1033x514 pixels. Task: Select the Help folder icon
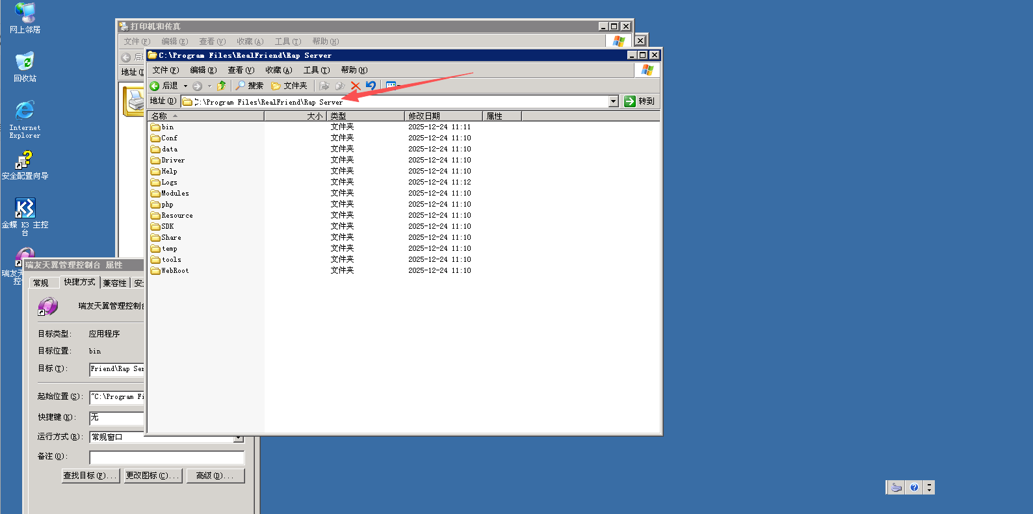(155, 172)
